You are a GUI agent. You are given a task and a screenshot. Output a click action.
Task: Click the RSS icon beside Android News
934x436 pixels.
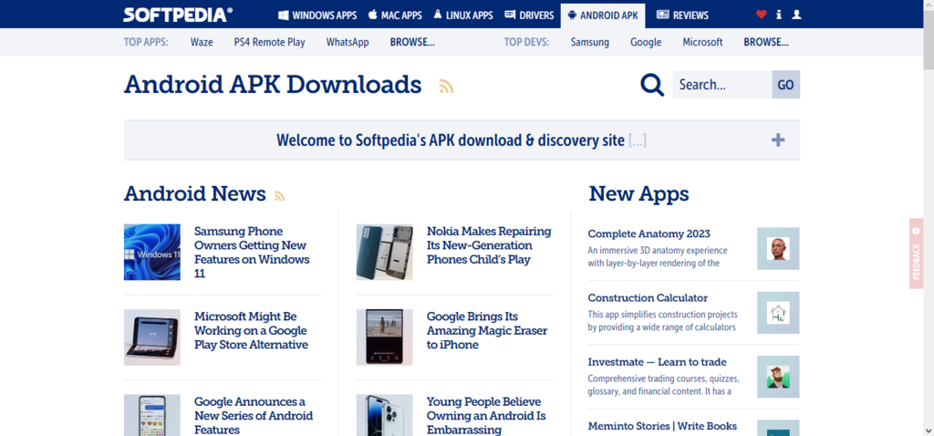tap(279, 195)
